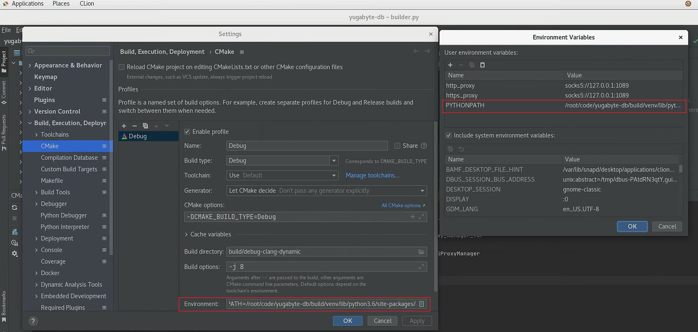698x332 pixels.
Task: Expand Appearance & Behavior settings
Action: click(x=30, y=65)
